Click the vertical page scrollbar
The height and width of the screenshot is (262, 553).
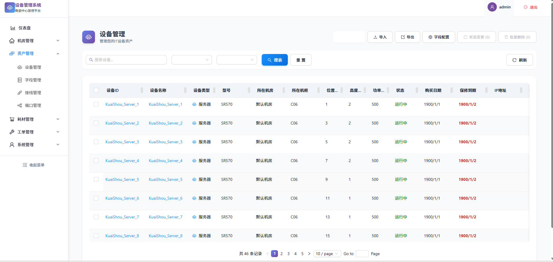(x=552, y=116)
